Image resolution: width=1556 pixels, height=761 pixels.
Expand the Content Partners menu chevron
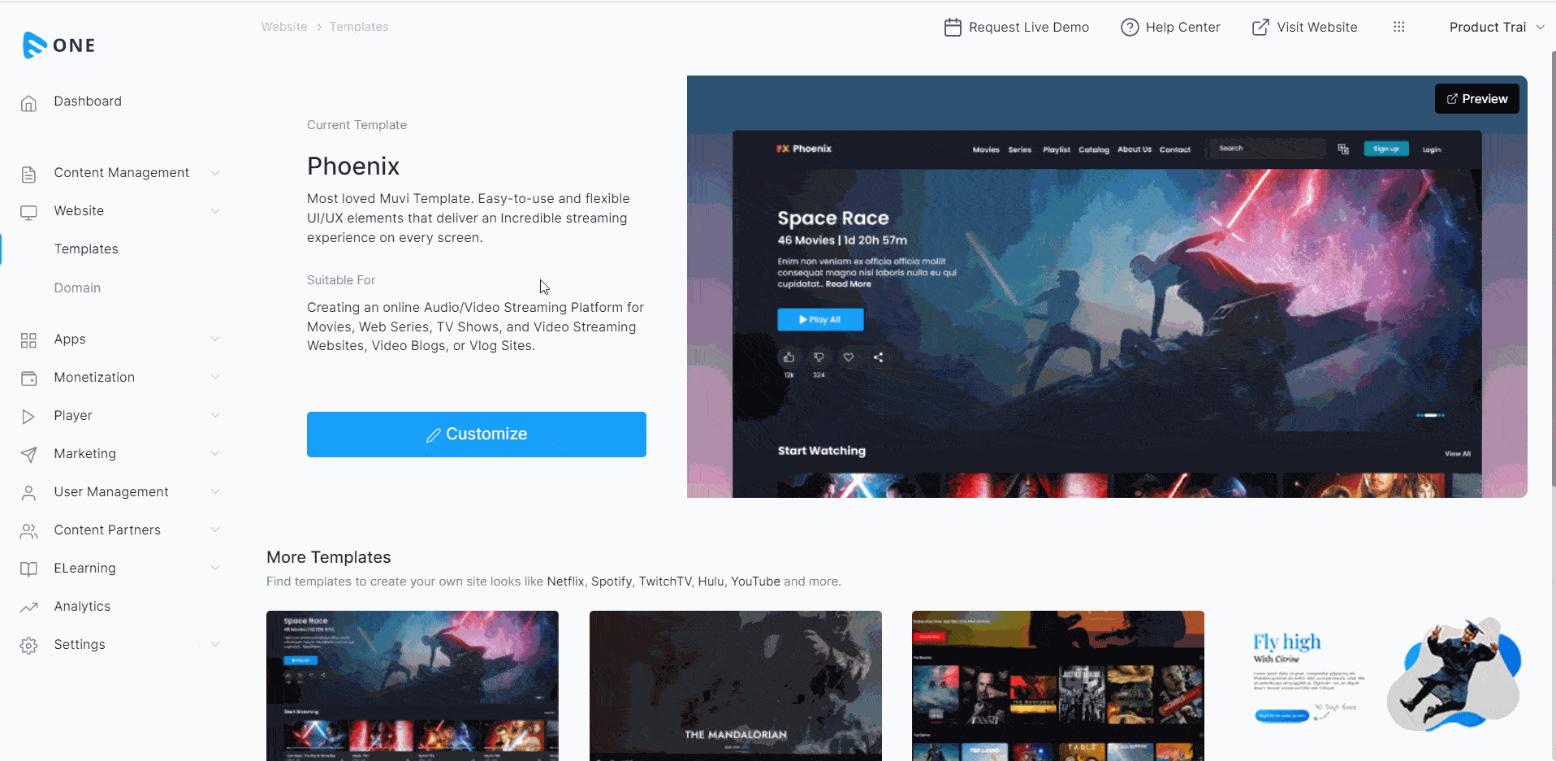(x=215, y=530)
